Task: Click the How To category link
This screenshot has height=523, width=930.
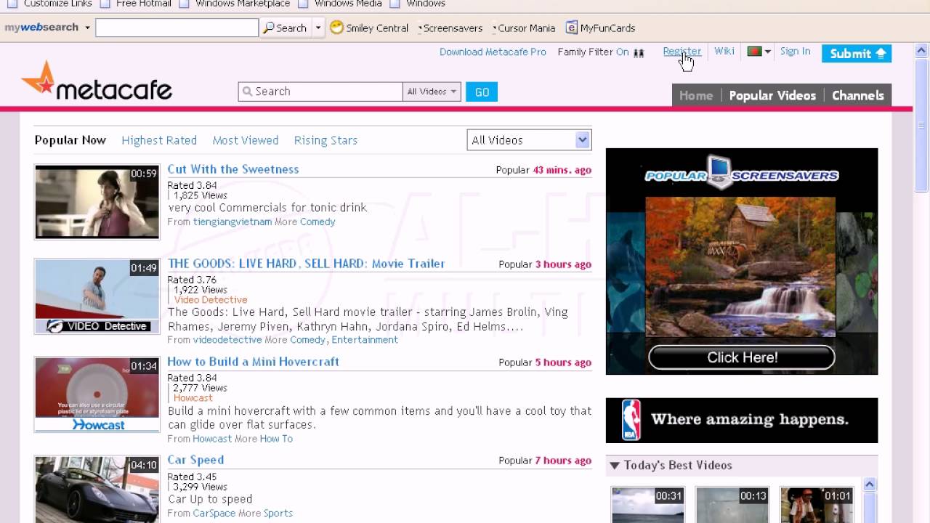Action: coord(276,439)
